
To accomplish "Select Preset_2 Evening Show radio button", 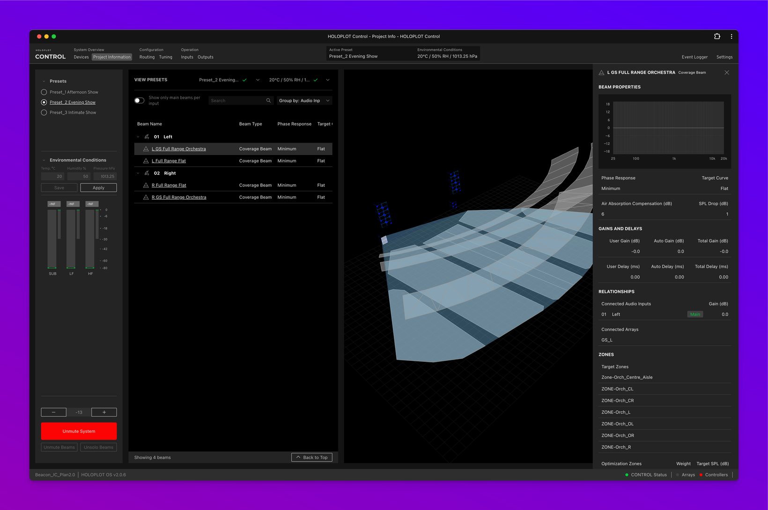I will point(44,102).
